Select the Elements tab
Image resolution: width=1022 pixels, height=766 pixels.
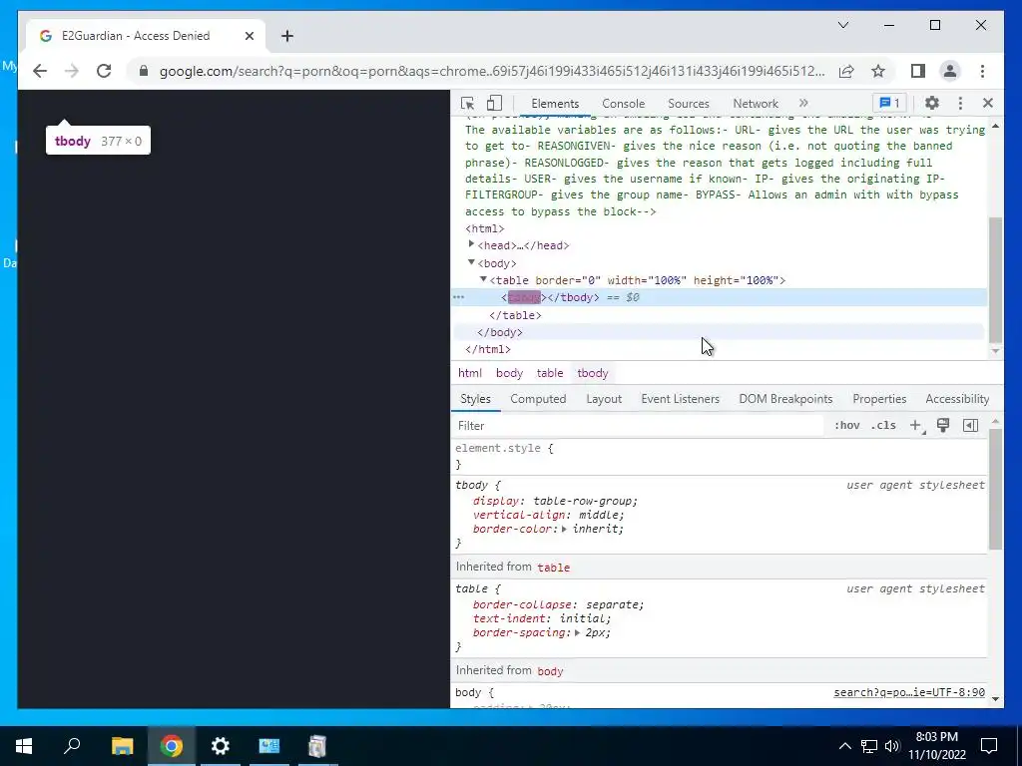click(555, 104)
